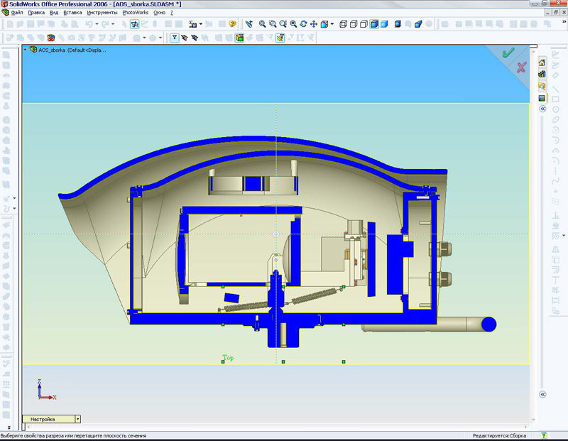This screenshot has width=568, height=441.
Task: Click vertical scrollbar down arrow
Action: [x=533, y=420]
